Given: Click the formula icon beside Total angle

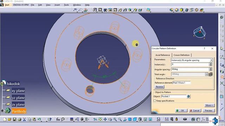Looking at the screenshot, I should 211,74.
